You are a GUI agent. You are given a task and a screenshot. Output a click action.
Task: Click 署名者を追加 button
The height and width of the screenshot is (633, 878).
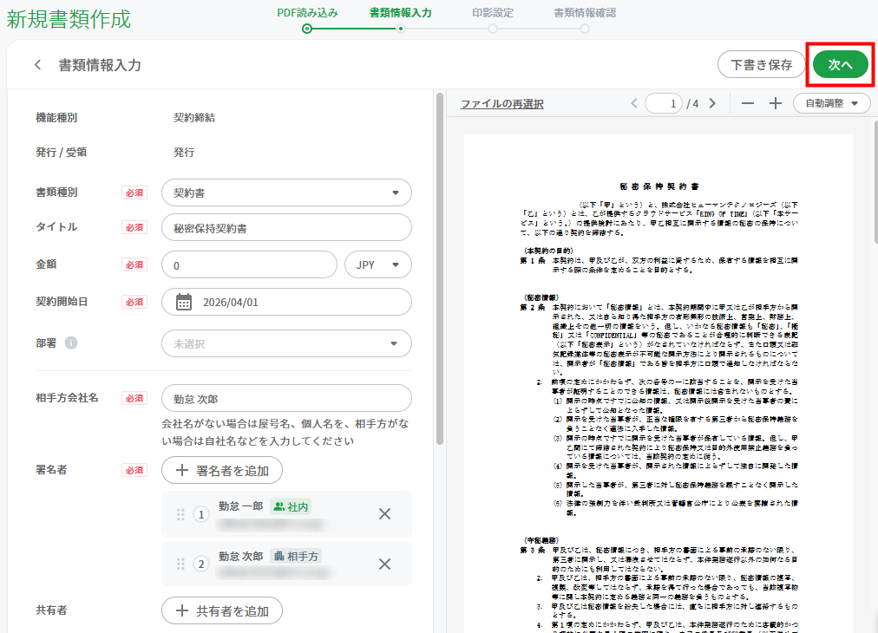point(222,471)
